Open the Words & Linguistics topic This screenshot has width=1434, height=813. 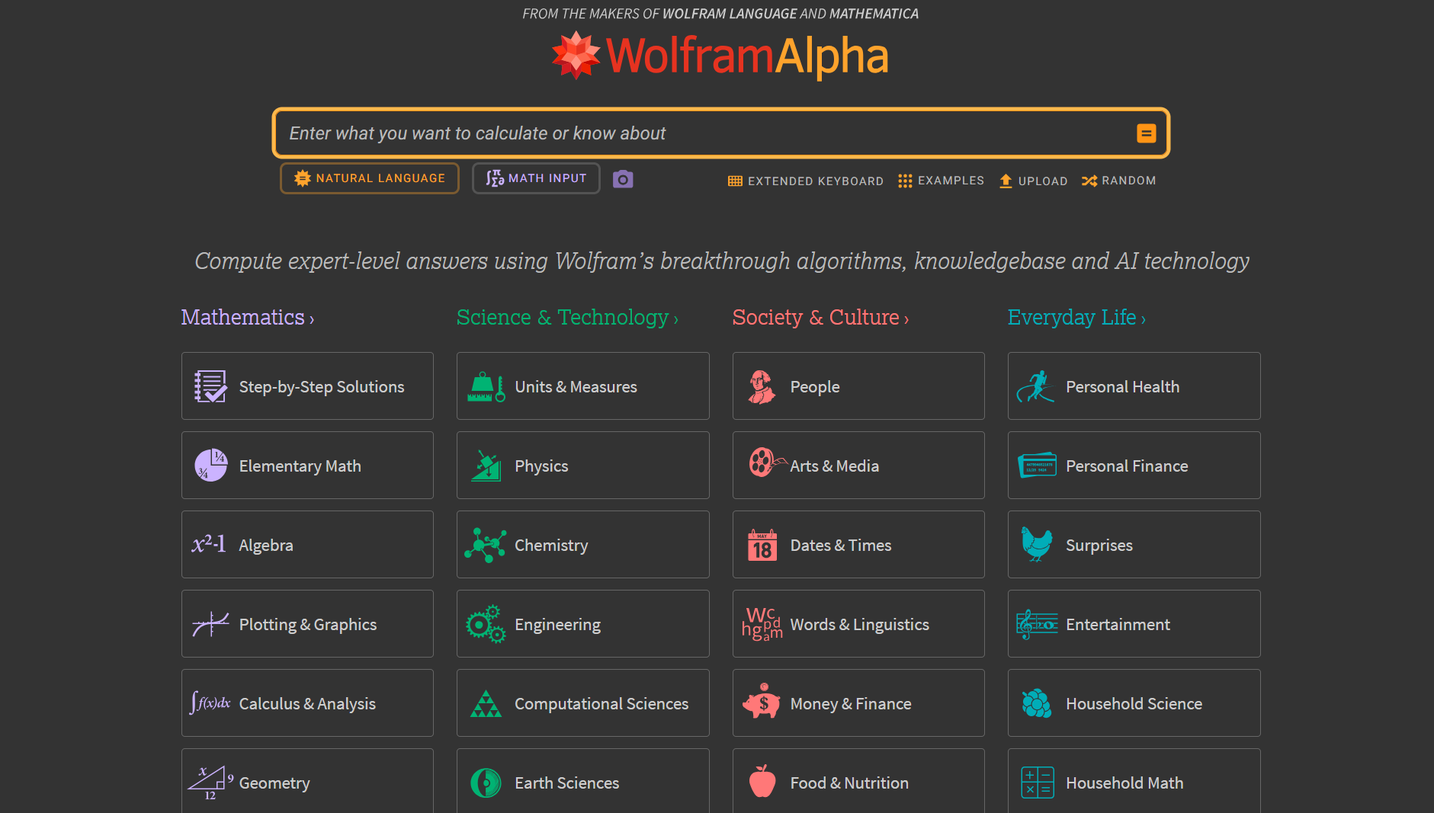click(x=858, y=624)
